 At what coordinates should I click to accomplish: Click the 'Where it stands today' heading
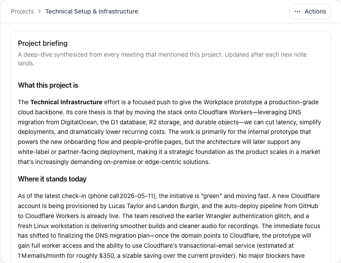click(52, 179)
